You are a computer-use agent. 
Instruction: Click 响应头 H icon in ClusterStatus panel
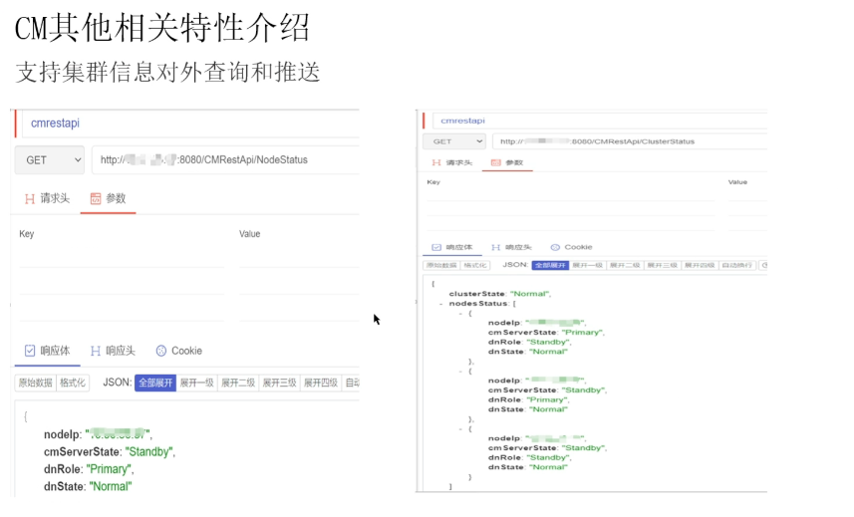(495, 247)
